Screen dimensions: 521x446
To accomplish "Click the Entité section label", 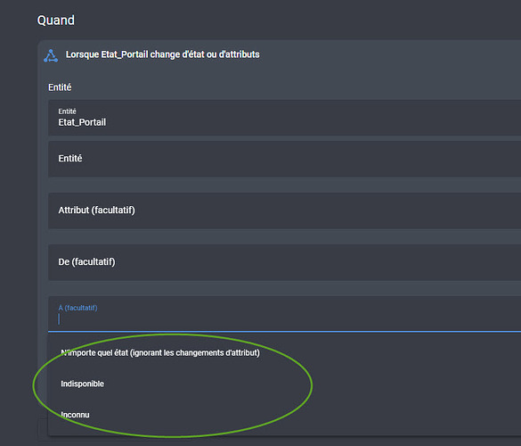I will coord(60,87).
